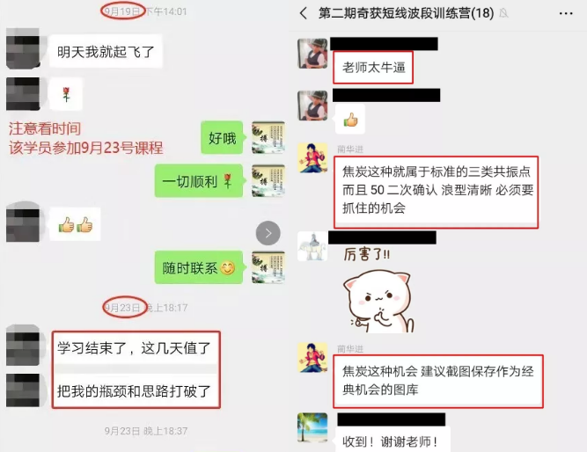Tap the 老师太牛逼 message bubble

[373, 68]
